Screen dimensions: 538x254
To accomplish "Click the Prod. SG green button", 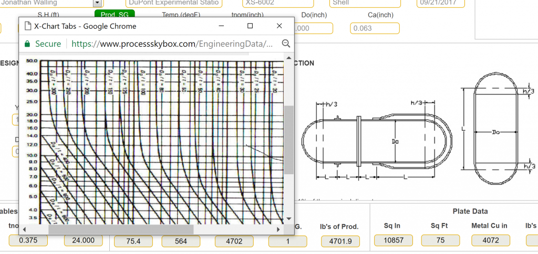I will pyautogui.click(x=115, y=15).
